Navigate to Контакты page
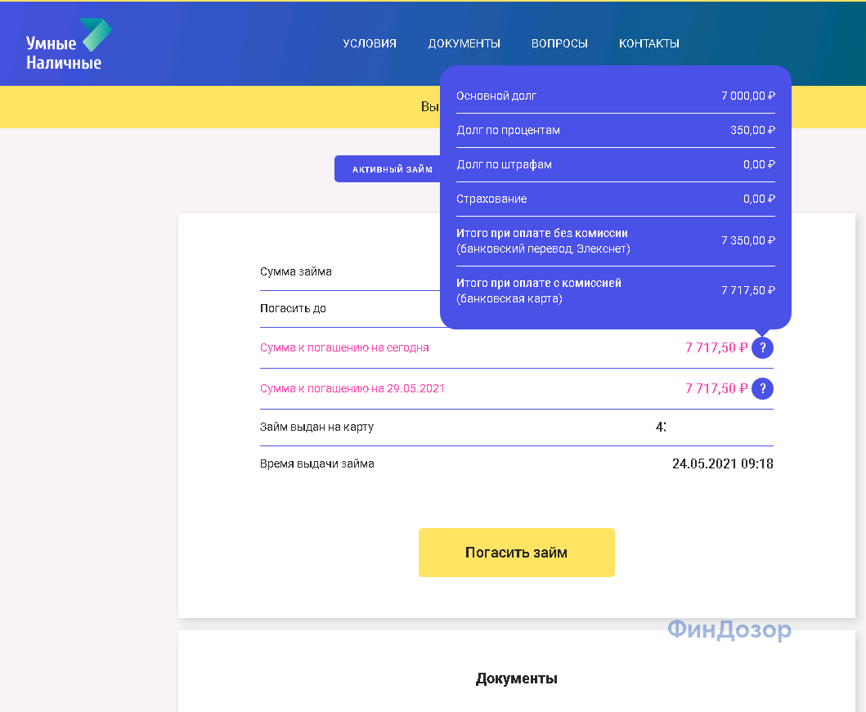This screenshot has width=866, height=712. (648, 43)
